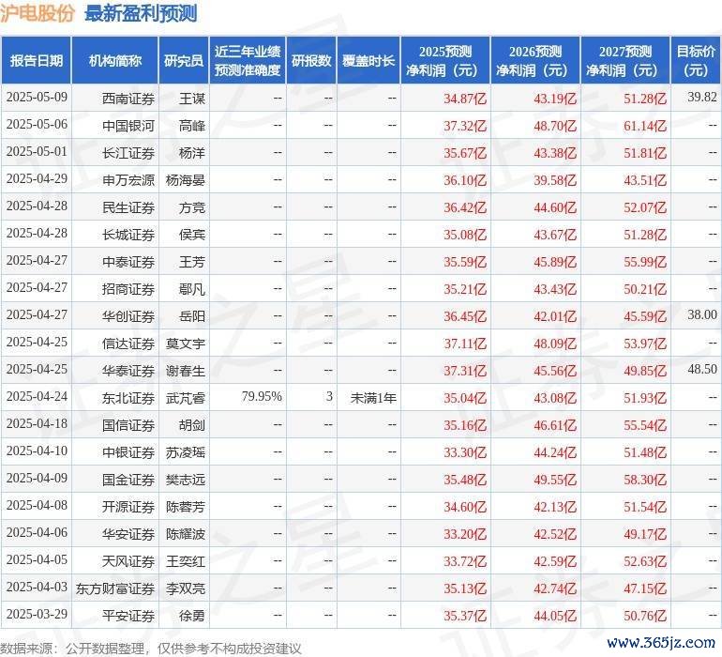
Task: Click the 2027预测净利润 column header
Action: click(x=625, y=60)
